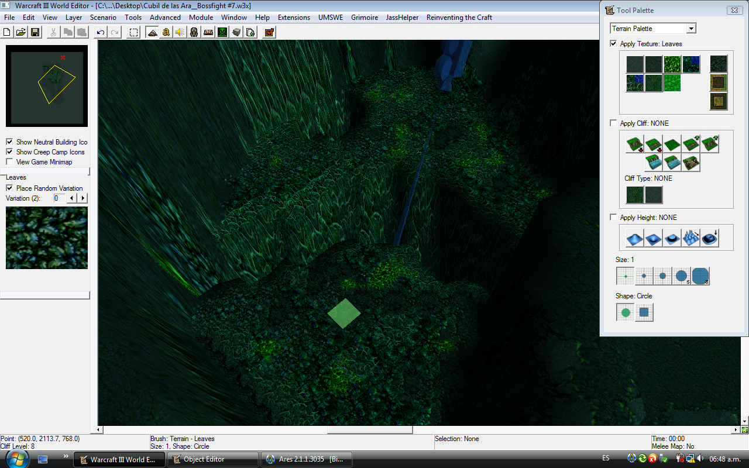Switch to Object Editor in the taskbar
Screen dimensions: 749x468
coord(212,459)
